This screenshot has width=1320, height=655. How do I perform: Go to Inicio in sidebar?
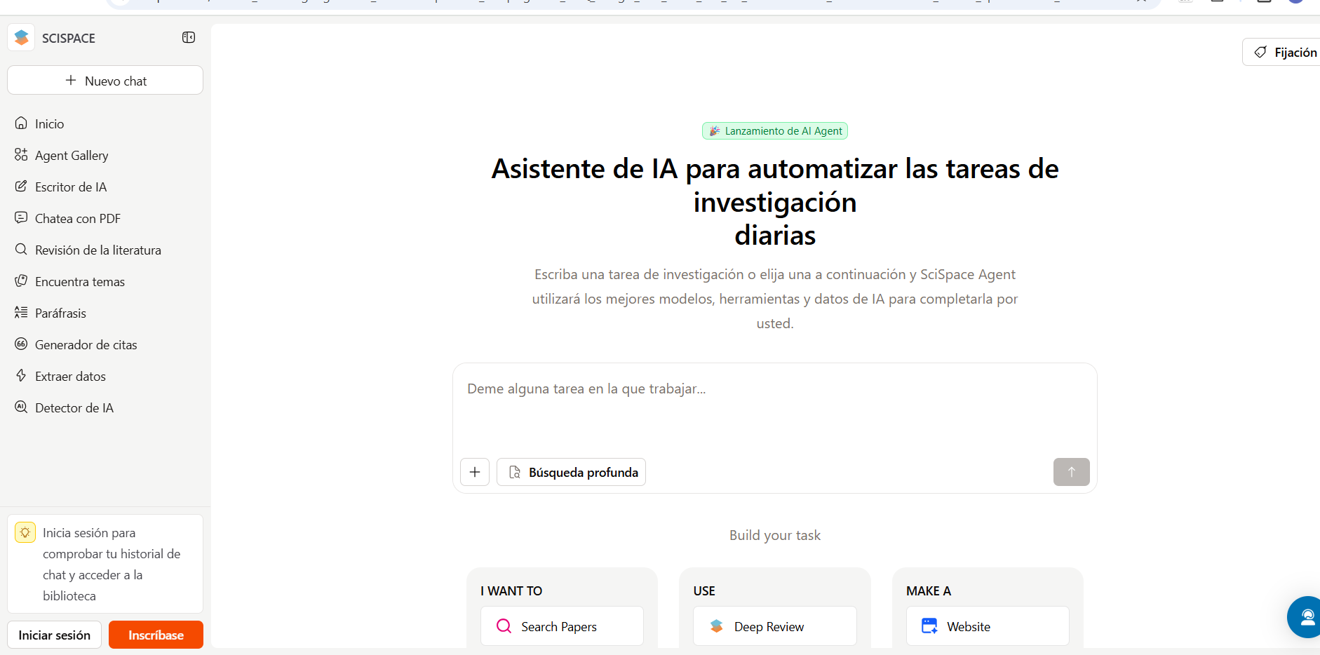pos(49,124)
